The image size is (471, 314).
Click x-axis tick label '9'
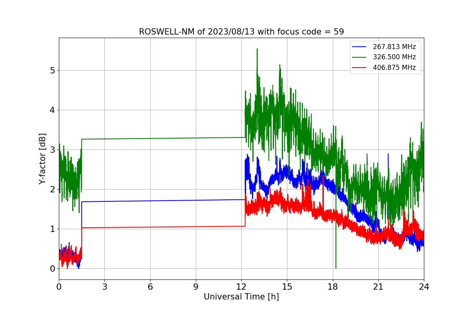(196, 287)
